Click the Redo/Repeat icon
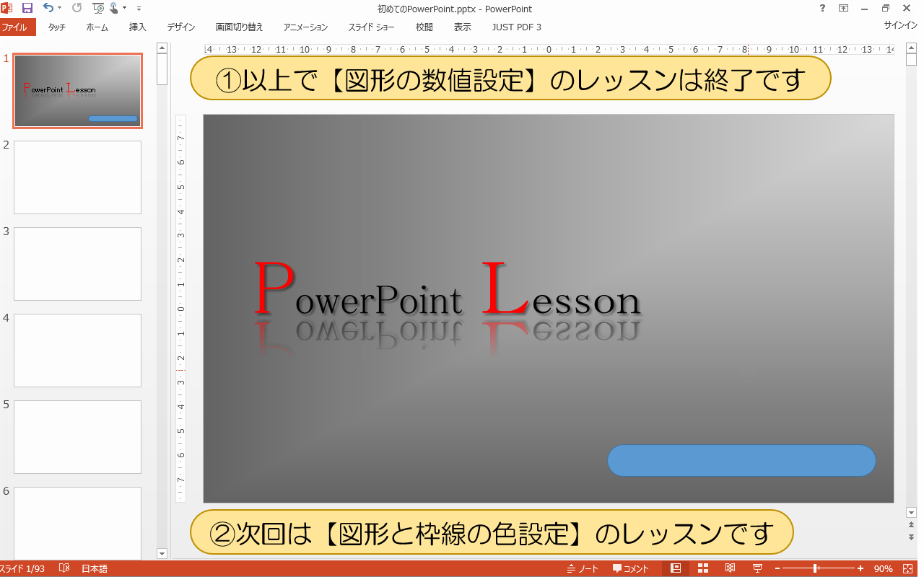This screenshot has width=924, height=577. pos(77,8)
